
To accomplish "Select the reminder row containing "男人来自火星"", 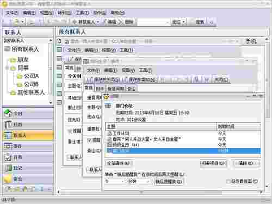I will [x=183, y=139].
